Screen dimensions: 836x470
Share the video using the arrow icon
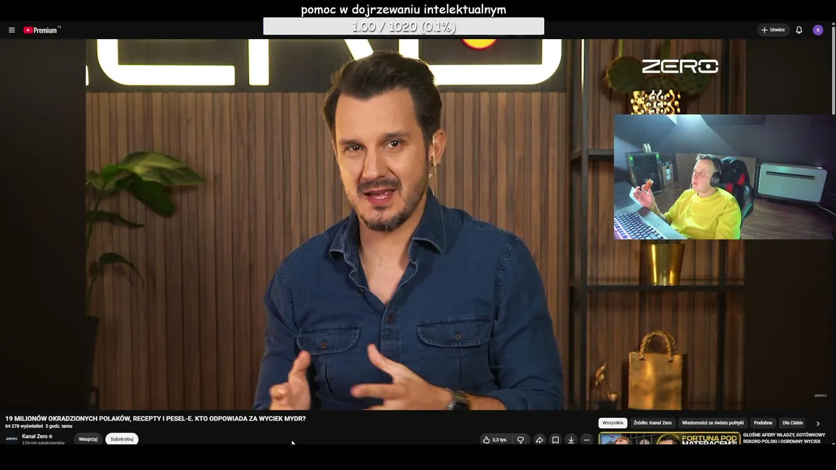pyautogui.click(x=539, y=440)
